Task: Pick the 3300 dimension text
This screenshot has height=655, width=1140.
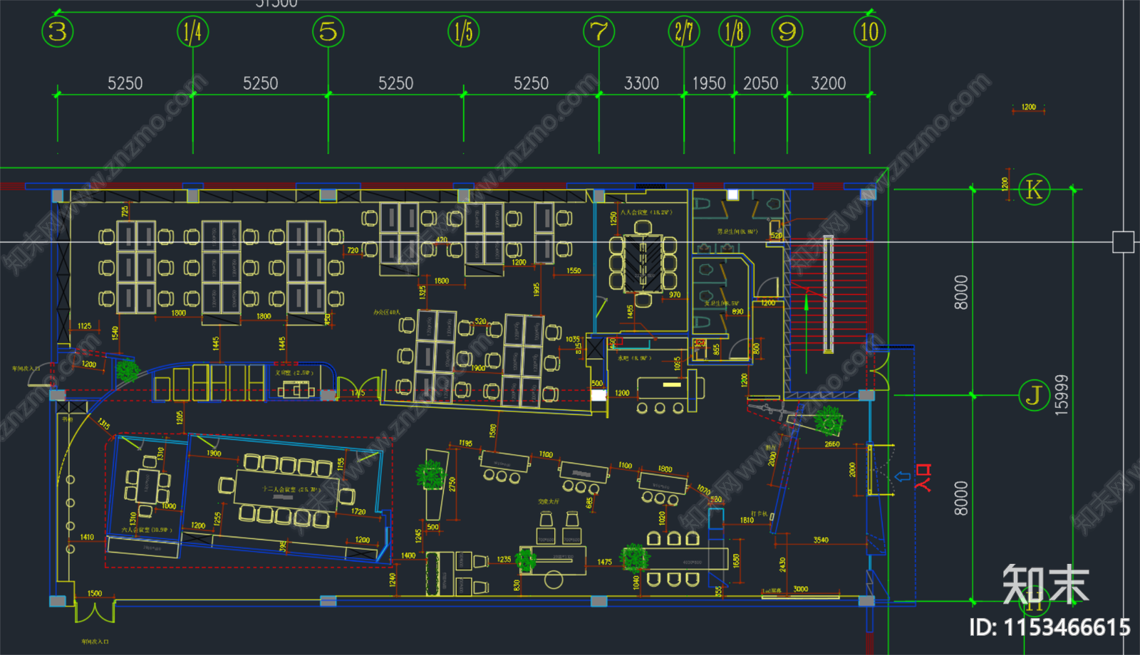Action: coord(641,83)
